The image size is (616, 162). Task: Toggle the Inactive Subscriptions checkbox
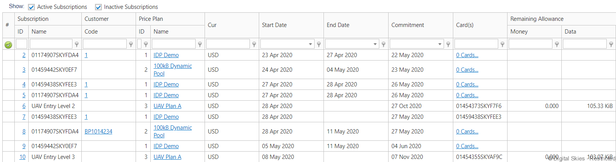pos(98,7)
